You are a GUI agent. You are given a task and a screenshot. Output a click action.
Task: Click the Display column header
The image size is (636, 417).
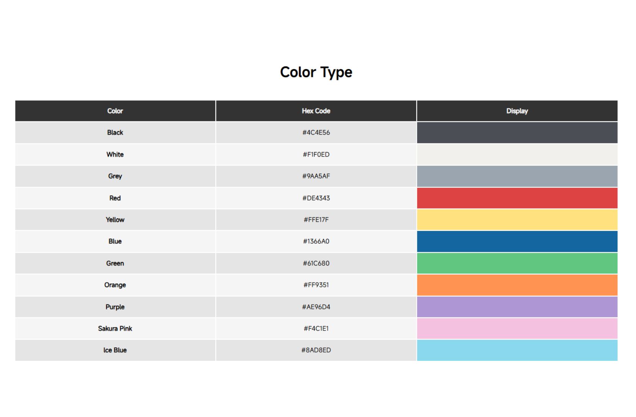517,111
